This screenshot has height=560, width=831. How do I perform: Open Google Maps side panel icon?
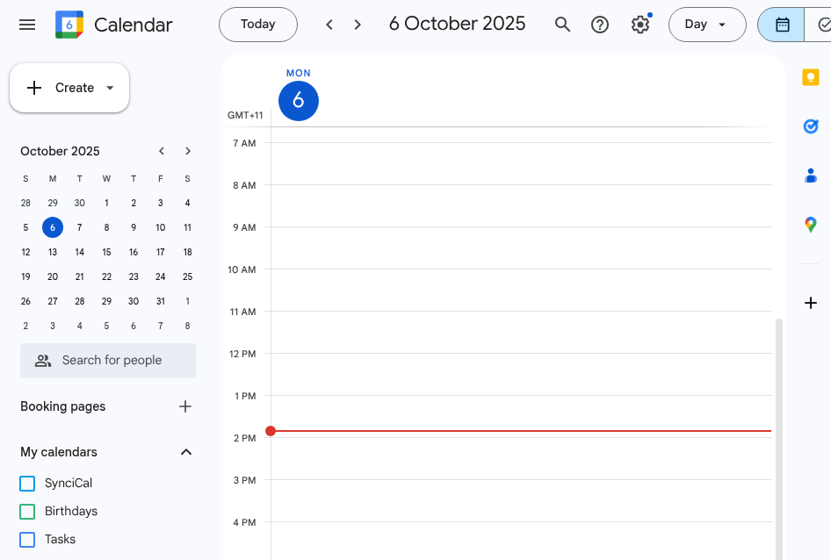point(810,225)
